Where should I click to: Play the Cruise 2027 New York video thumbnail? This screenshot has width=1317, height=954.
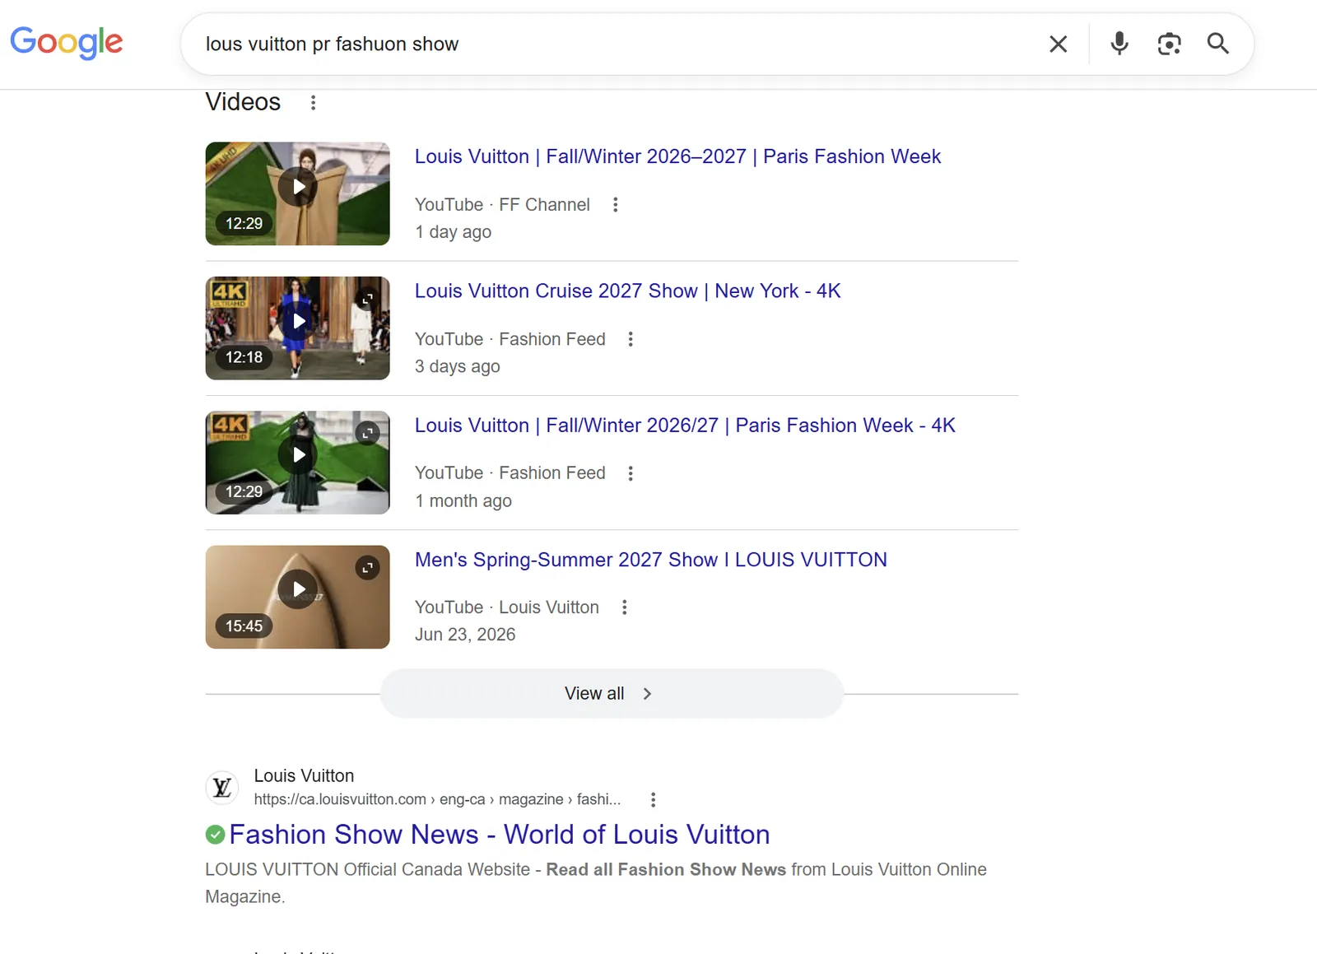point(298,328)
